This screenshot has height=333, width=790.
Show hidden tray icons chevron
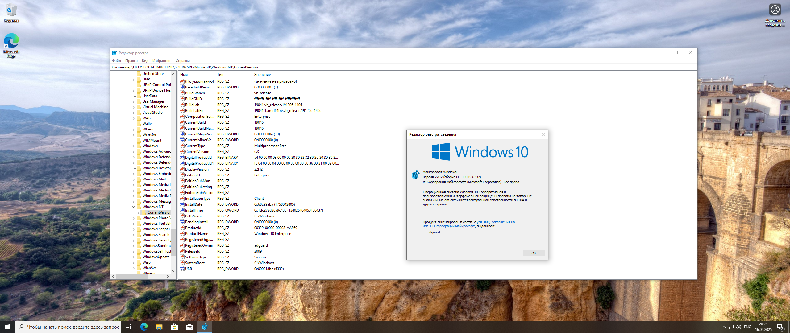click(x=723, y=327)
